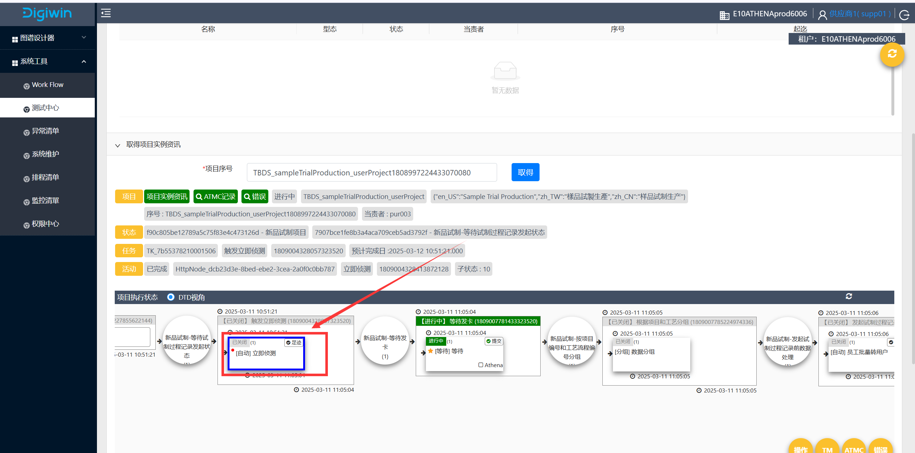This screenshot has height=453, width=915.
Task: Click the clock icon beside 2025-03-11 11:05:04 header
Action: coord(418,312)
